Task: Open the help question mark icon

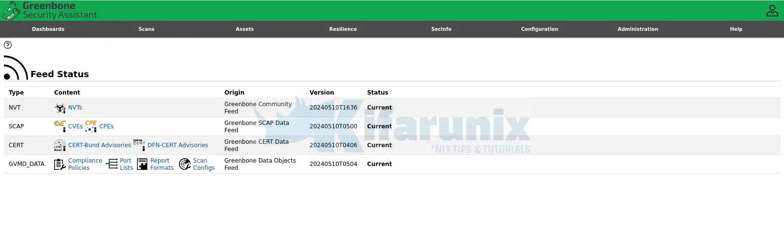Action: (8, 45)
